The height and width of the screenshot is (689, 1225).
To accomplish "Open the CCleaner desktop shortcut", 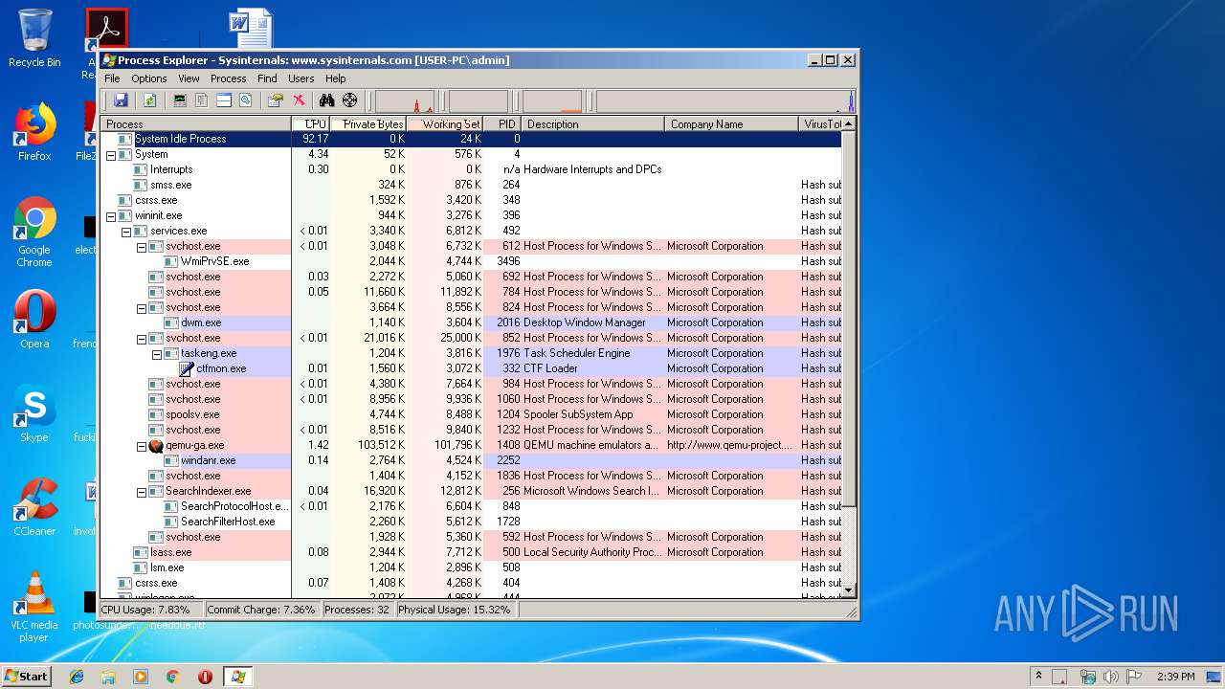I will pyautogui.click(x=34, y=507).
